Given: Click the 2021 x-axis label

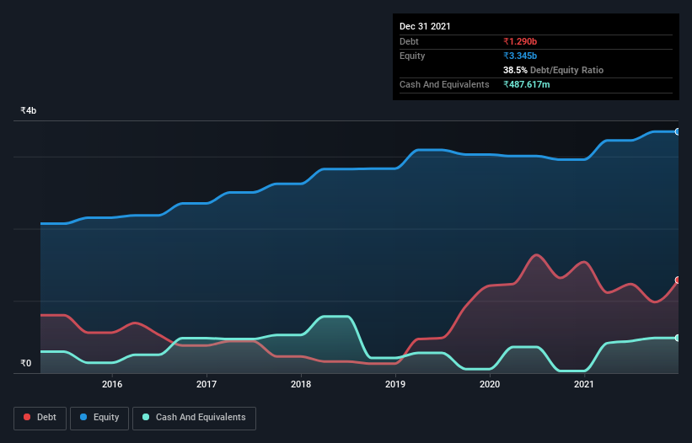Looking at the screenshot, I should [x=584, y=384].
